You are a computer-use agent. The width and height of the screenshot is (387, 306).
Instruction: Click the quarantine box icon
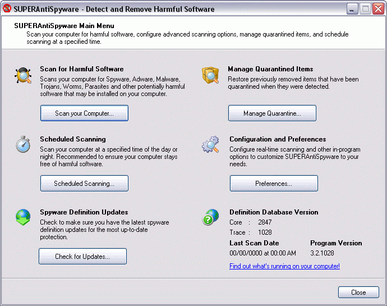coord(210,75)
